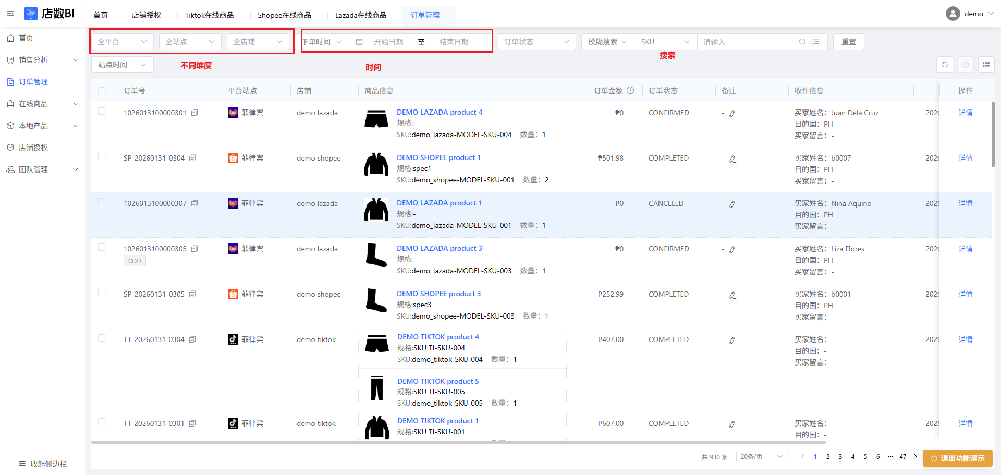Click the help icon above the table
This screenshot has height=475, width=1001.
pyautogui.click(x=966, y=65)
